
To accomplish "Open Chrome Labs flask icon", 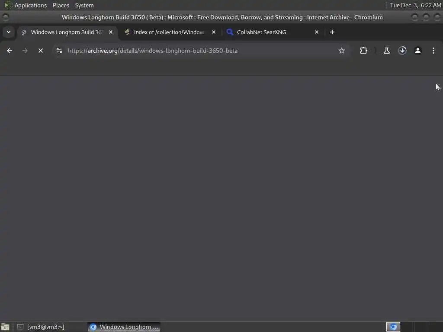I will click(x=386, y=51).
